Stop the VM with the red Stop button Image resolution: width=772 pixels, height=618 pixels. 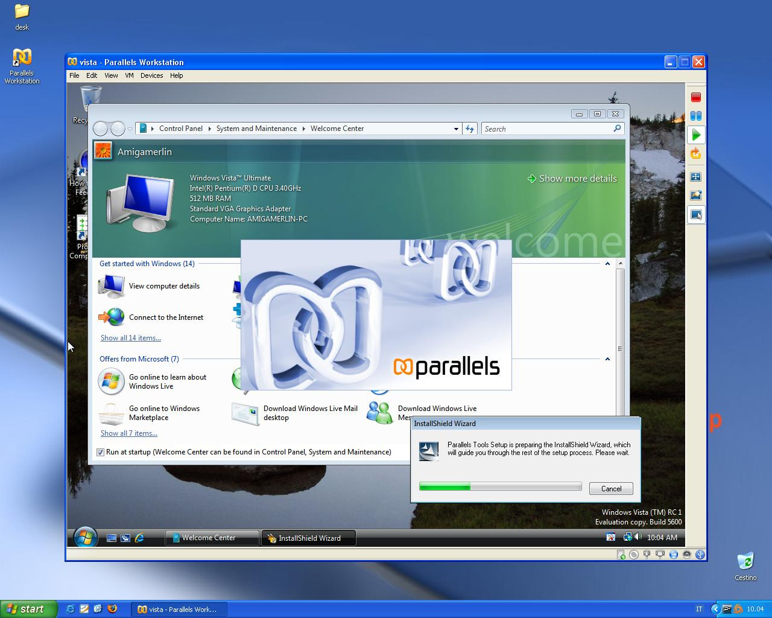click(695, 97)
